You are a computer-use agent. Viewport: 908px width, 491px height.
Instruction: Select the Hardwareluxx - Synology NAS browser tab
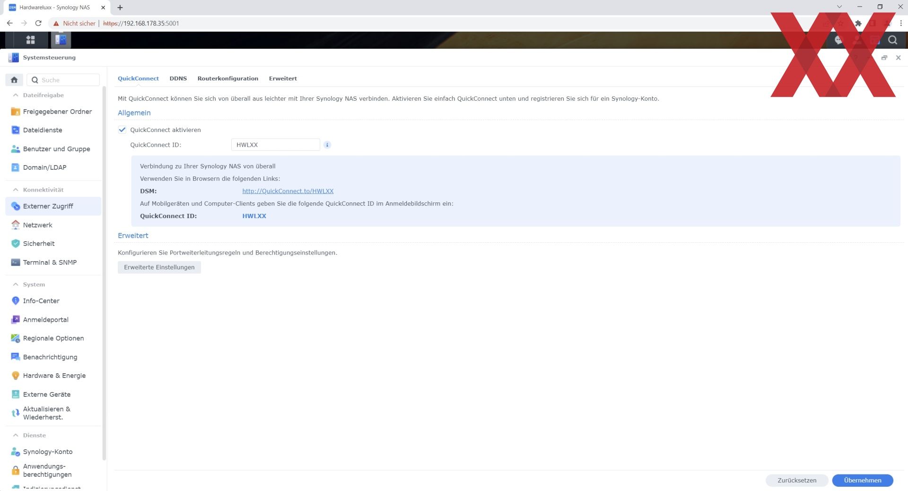click(54, 8)
